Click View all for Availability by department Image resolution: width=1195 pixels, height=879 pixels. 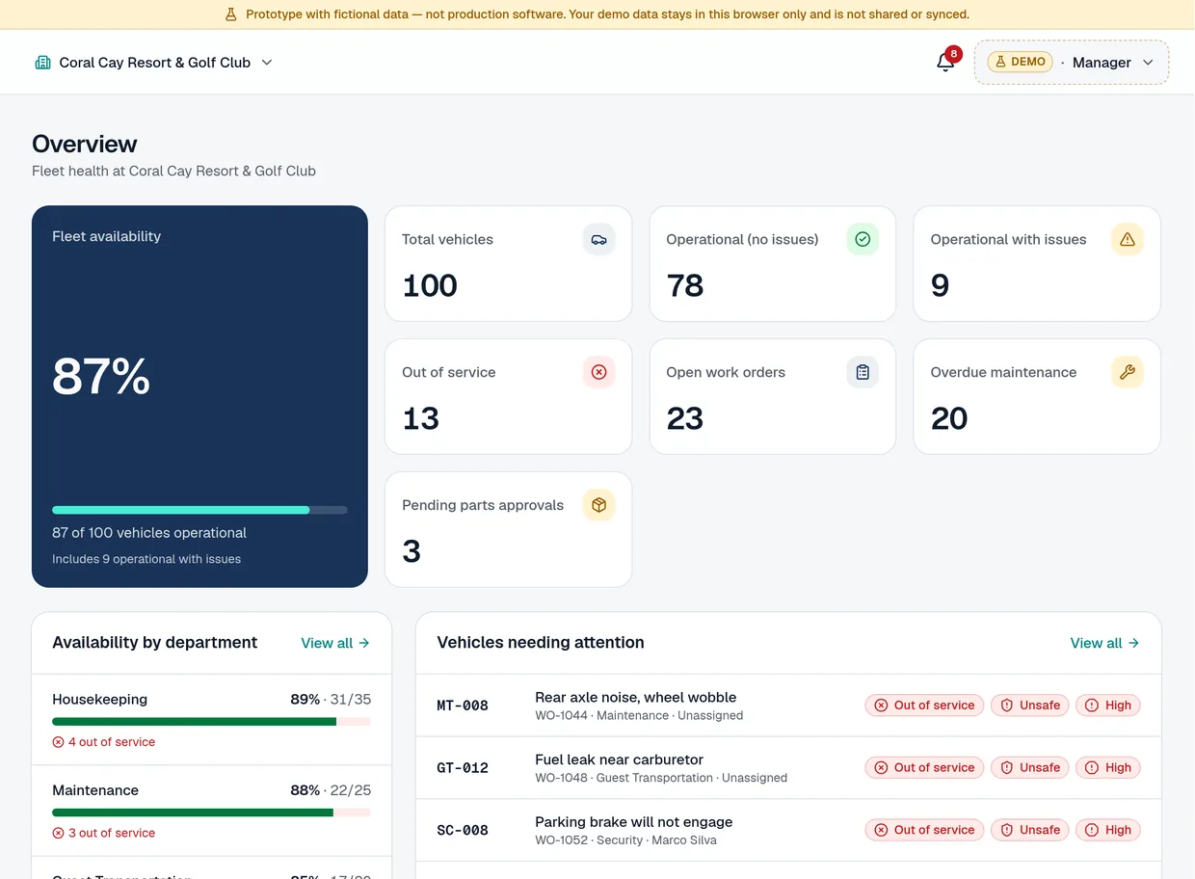[x=335, y=643]
